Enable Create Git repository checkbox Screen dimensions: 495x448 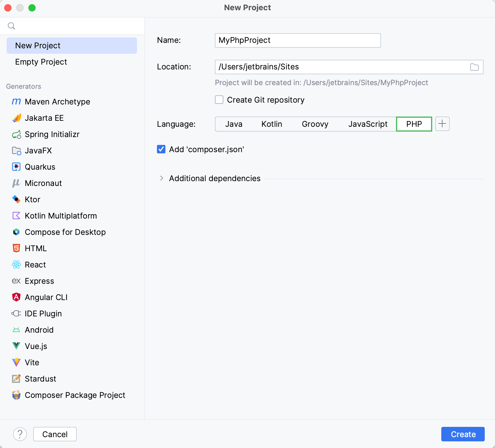(219, 100)
